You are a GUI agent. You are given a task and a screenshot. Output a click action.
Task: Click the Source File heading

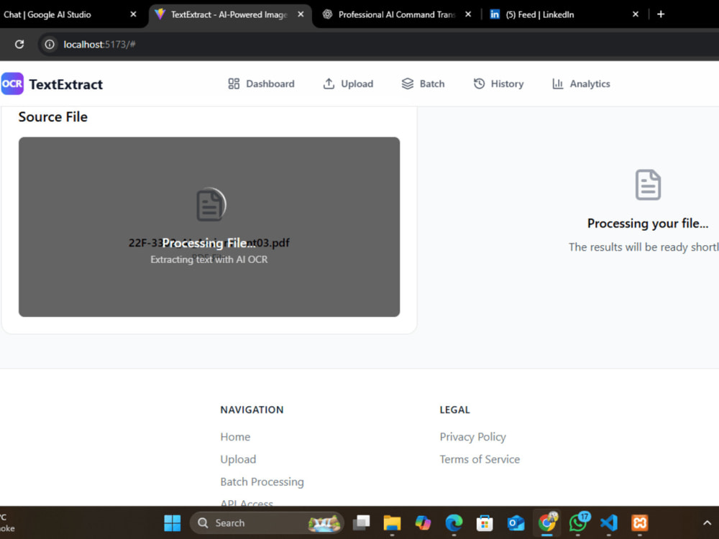(52, 117)
